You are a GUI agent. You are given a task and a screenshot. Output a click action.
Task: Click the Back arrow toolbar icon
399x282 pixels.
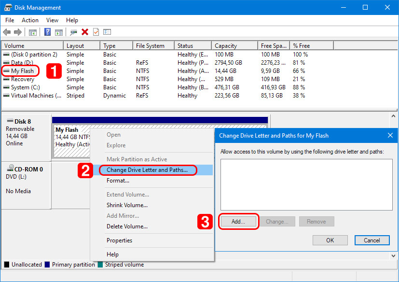coord(7,32)
